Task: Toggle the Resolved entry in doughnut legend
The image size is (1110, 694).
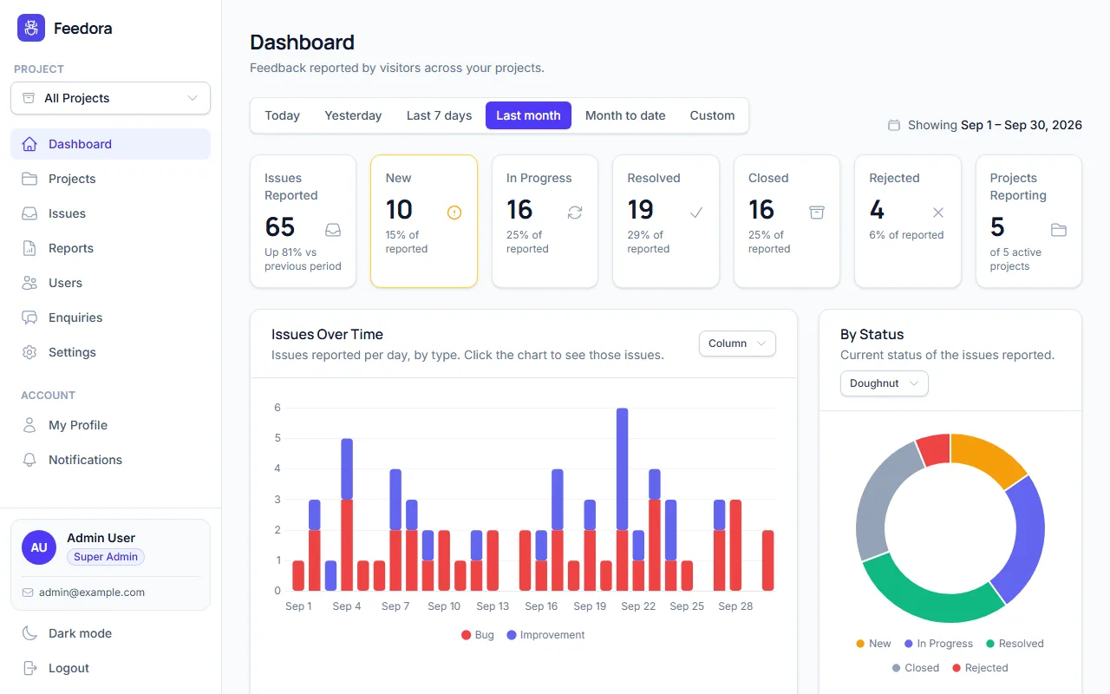Action: [x=1015, y=644]
